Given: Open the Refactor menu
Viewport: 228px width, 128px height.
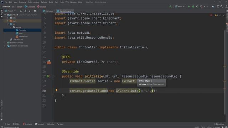Looking at the screenshot, I should [x=44, y=2].
